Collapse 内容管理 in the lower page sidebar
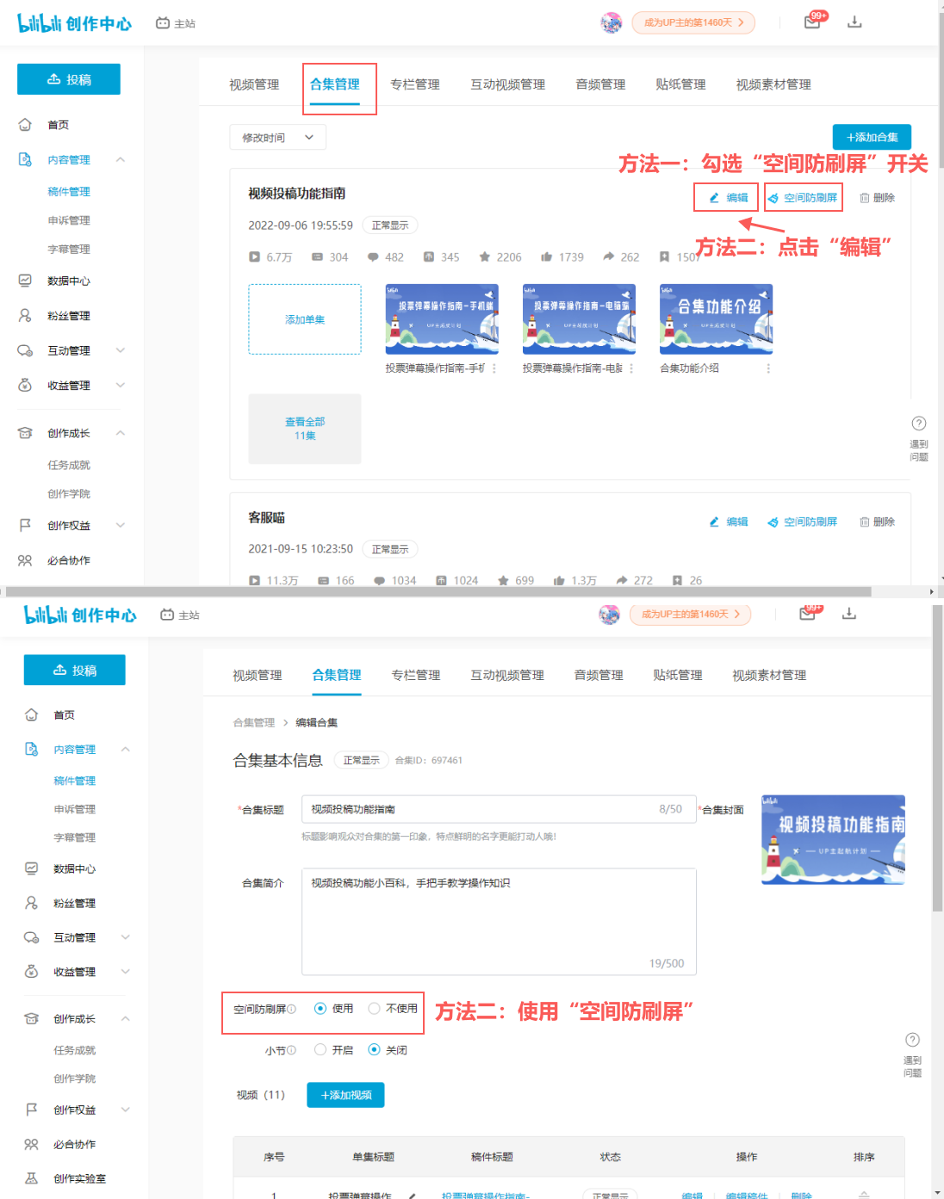The height and width of the screenshot is (1199, 944). coord(126,749)
